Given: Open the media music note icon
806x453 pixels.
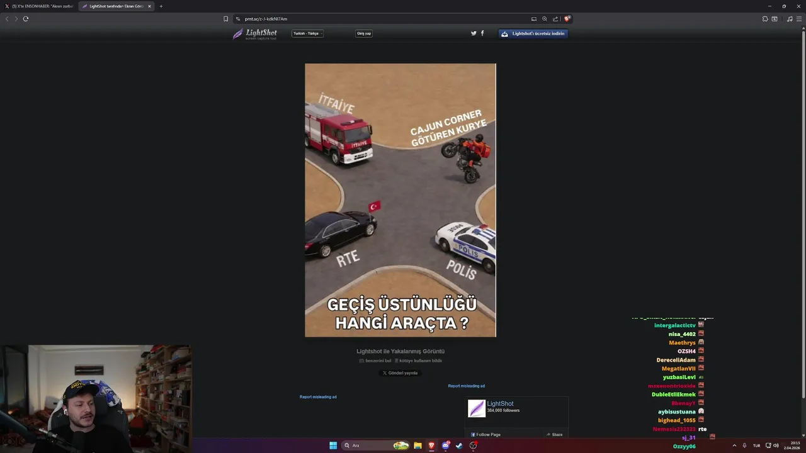Looking at the screenshot, I should [x=790, y=19].
